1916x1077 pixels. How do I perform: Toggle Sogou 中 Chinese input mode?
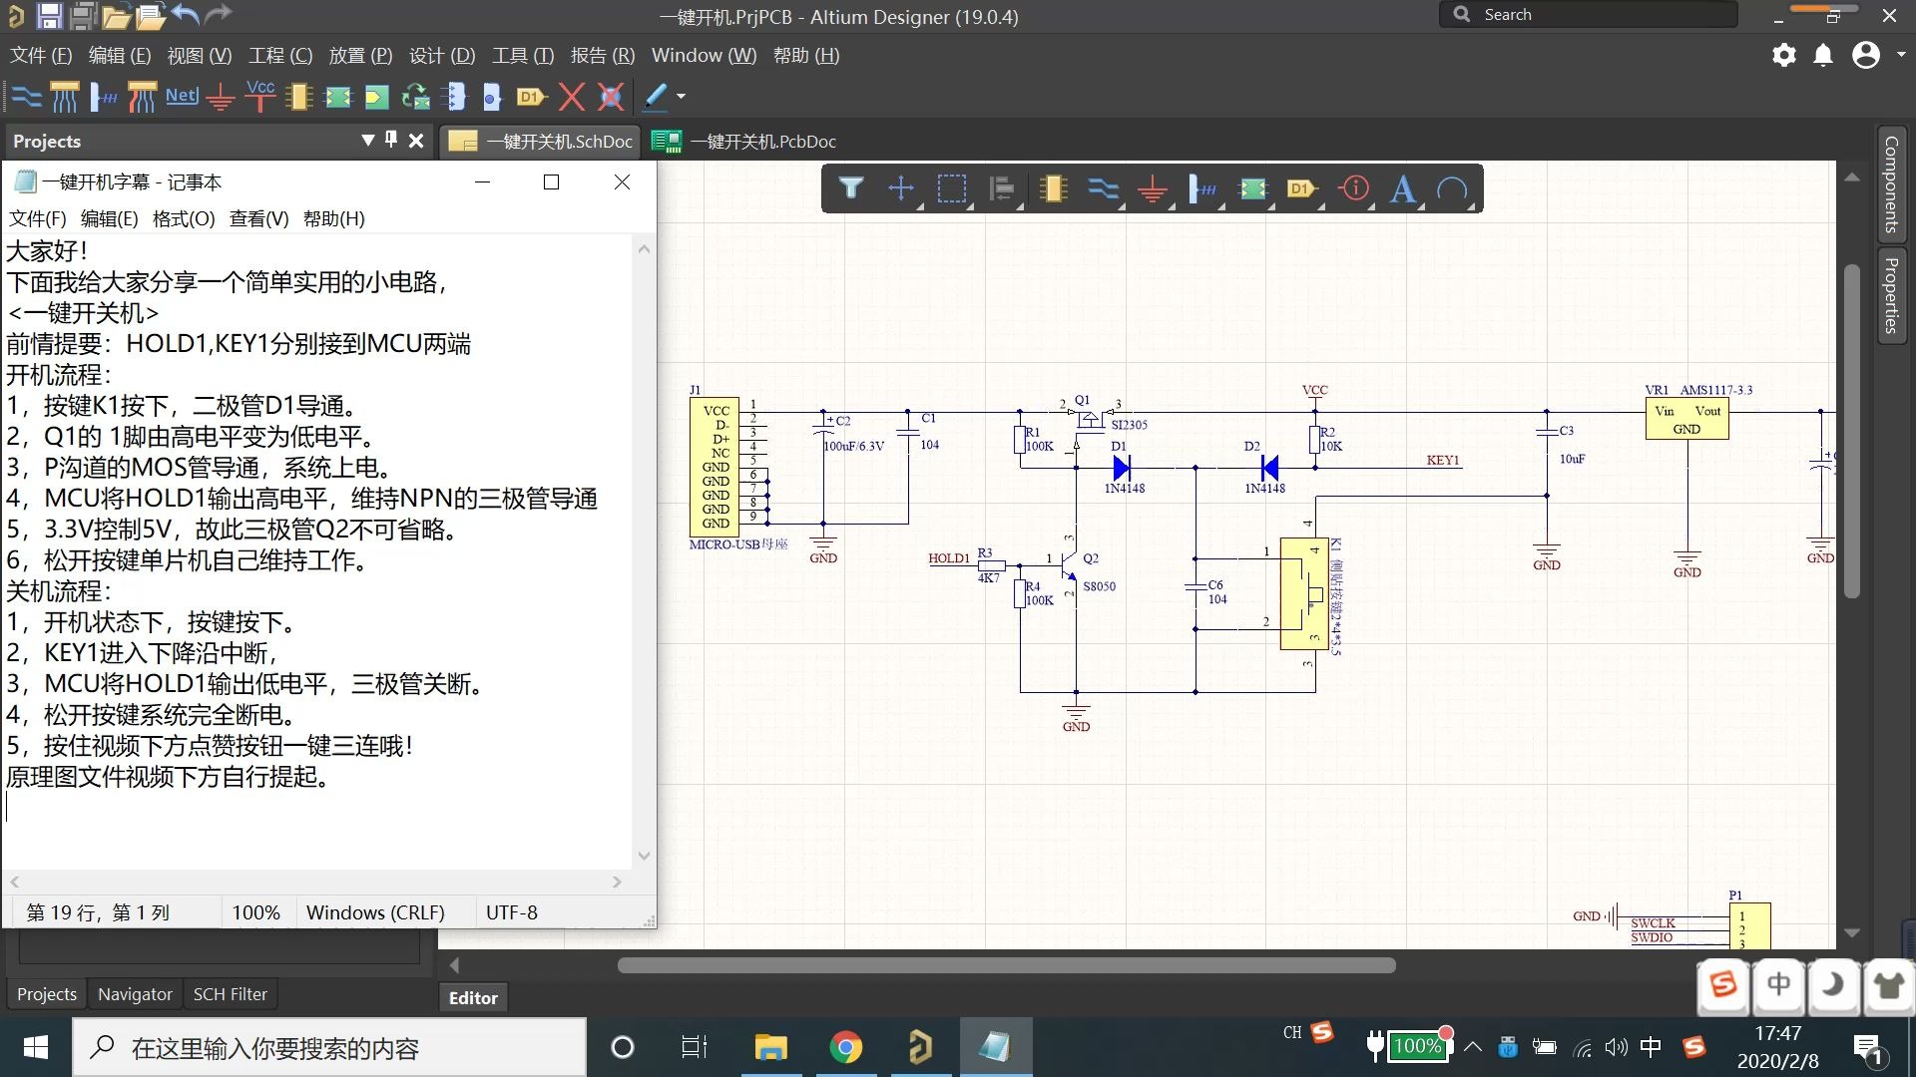1778,985
